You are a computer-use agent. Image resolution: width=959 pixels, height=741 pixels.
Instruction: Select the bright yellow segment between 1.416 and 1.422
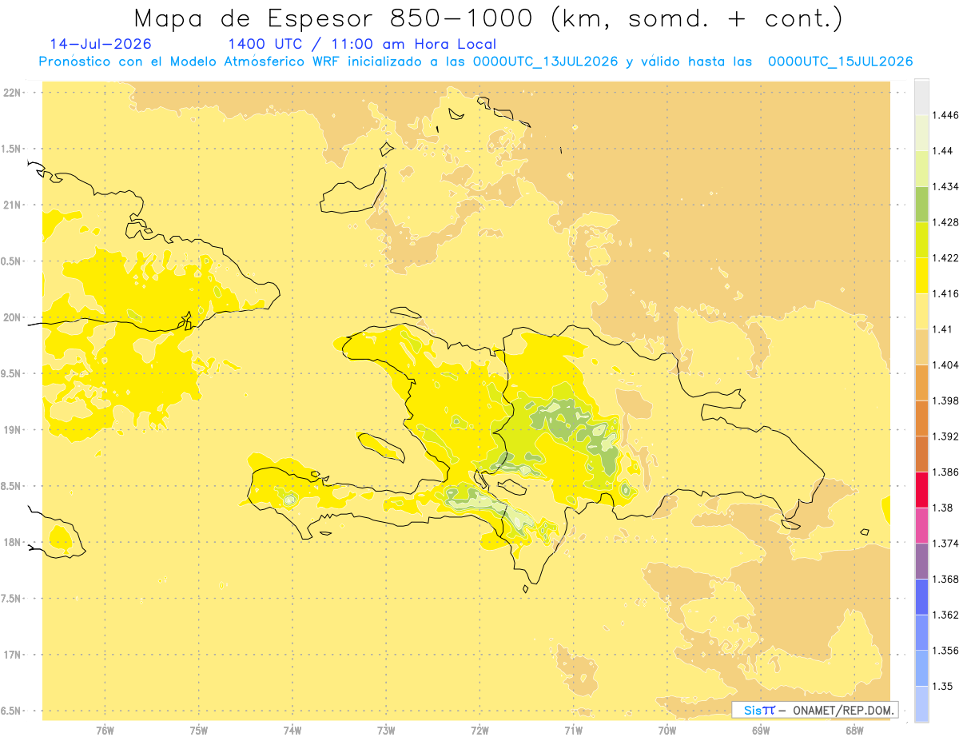click(x=921, y=276)
